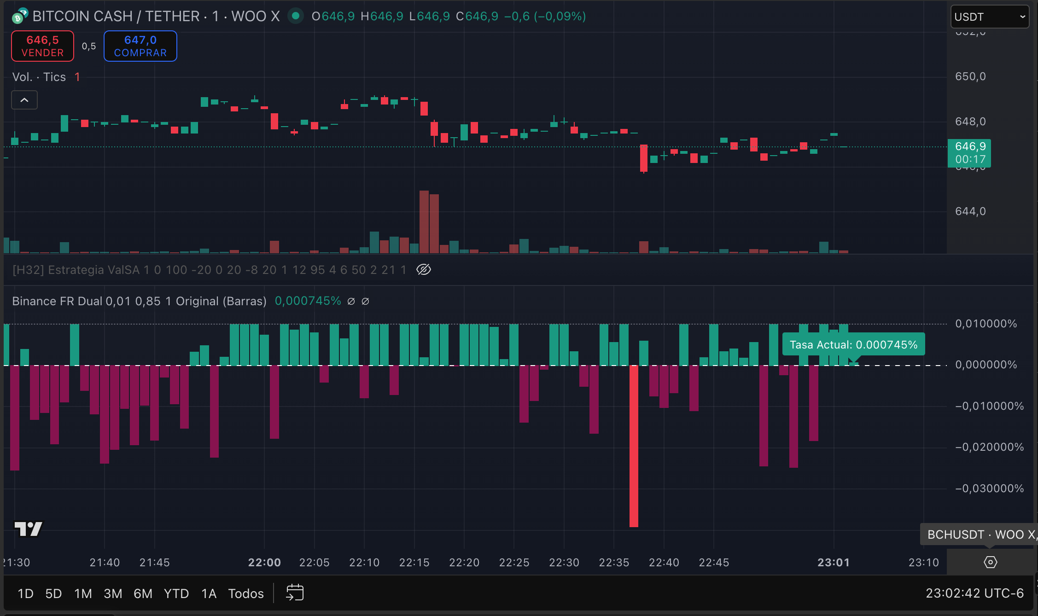Viewport: 1038px width, 616px height.
Task: Open the USDT currency dropdown
Action: coord(989,17)
